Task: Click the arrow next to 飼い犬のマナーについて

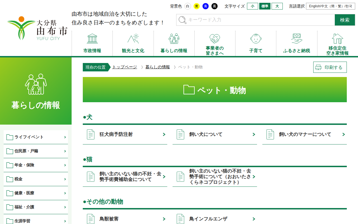Action: [344, 134]
